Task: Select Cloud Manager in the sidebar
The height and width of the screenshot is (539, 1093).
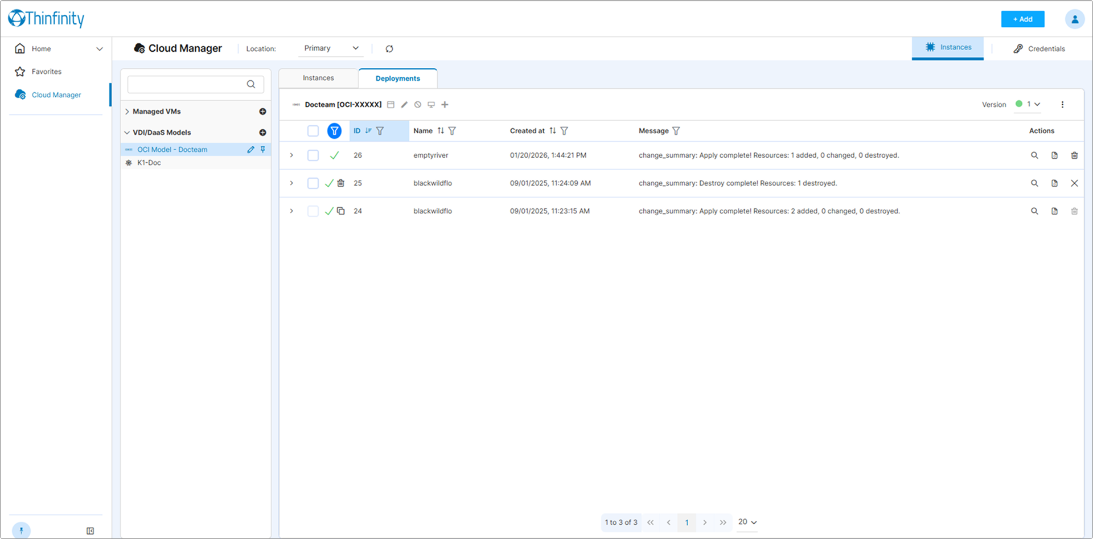Action: tap(56, 95)
